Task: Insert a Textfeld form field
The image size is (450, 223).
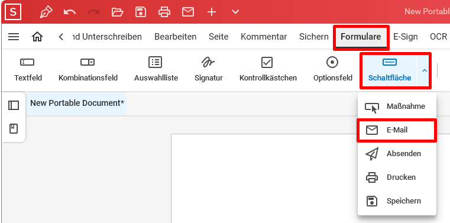Action: [x=28, y=69]
